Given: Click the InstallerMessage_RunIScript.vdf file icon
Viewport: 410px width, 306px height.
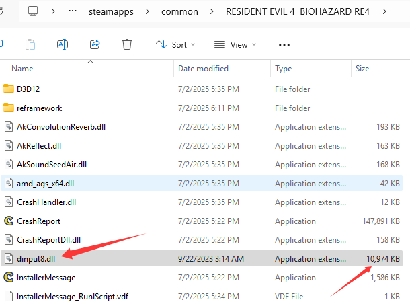Looking at the screenshot, I should [9, 297].
